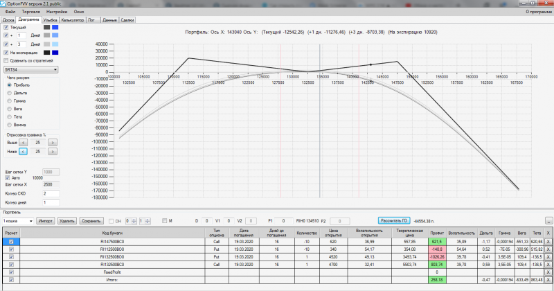Pick the blue swatch for Текущий
Viewport: 554px width, 291px height.
point(55,27)
